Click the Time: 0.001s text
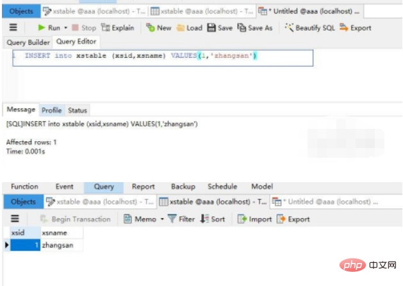 click(26, 151)
